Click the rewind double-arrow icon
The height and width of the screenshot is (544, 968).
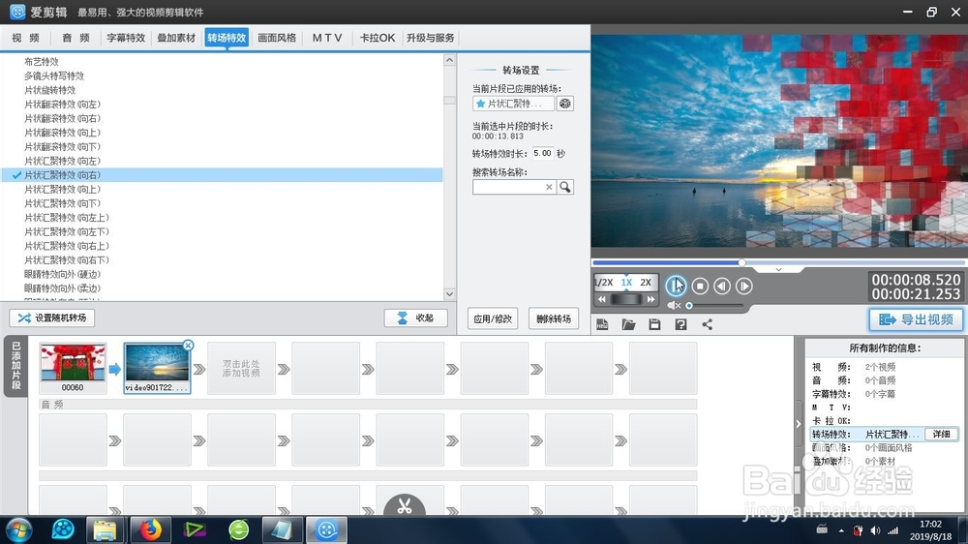[602, 299]
